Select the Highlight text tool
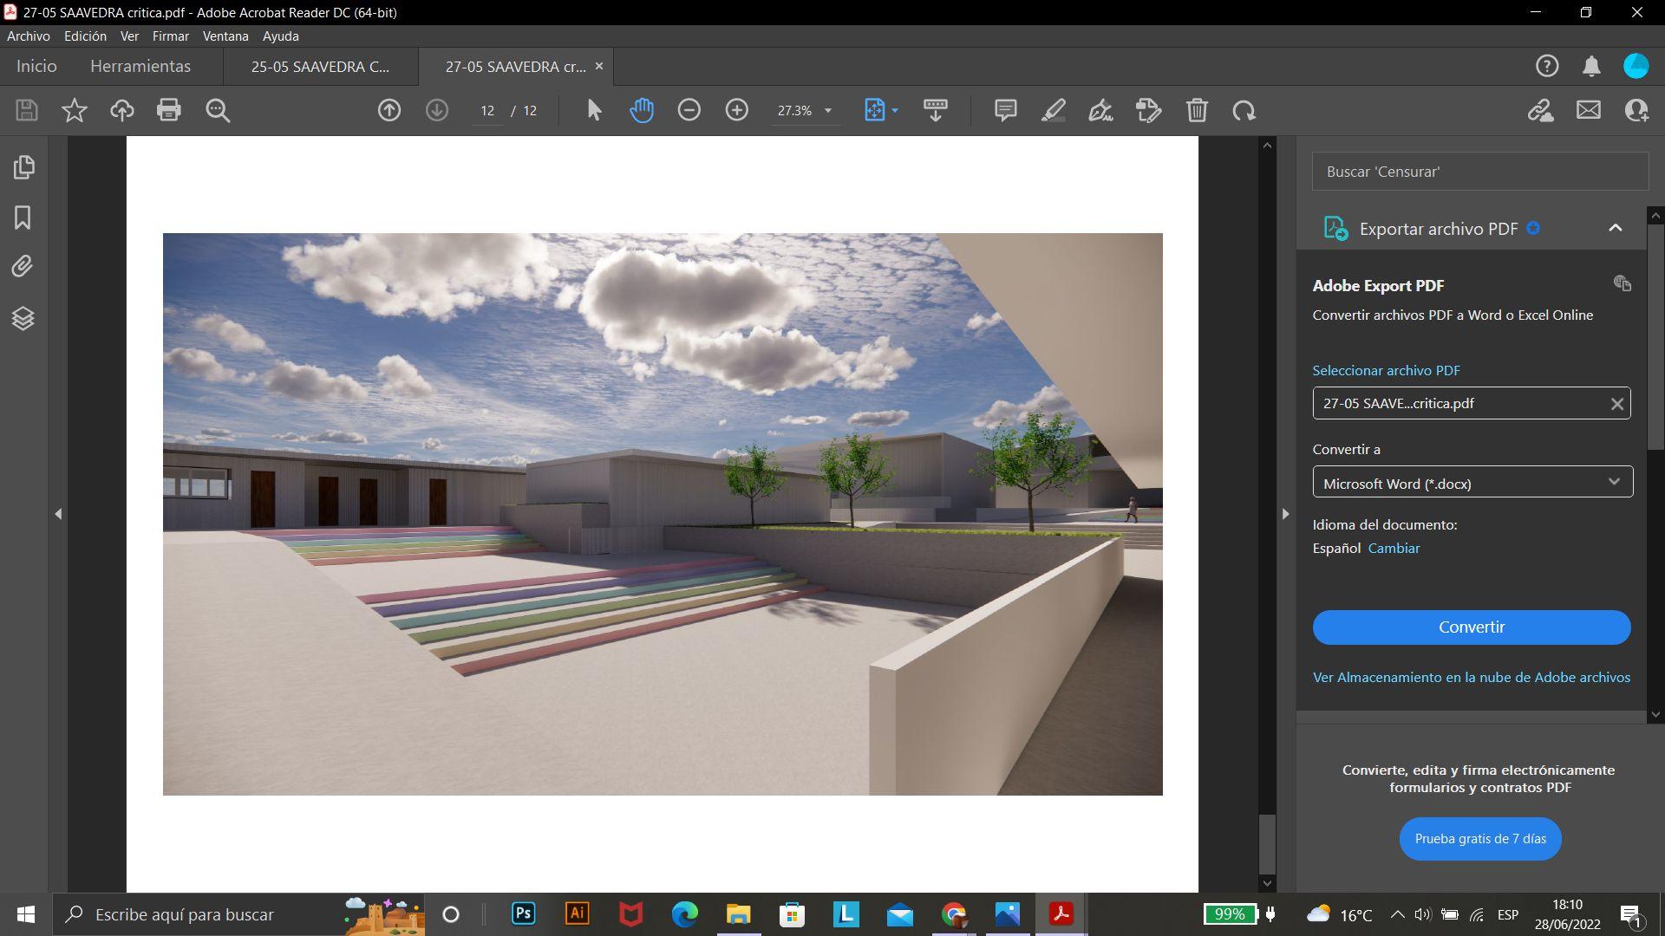Image resolution: width=1665 pixels, height=936 pixels. 1053,110
